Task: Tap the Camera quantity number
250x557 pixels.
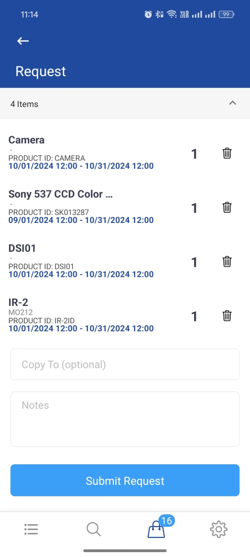Action: click(x=194, y=154)
